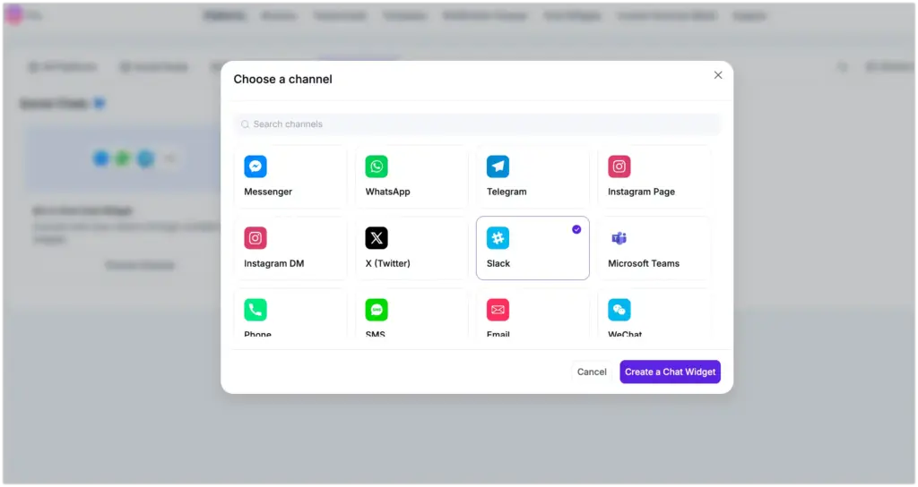Focus the Search channels field
918x487 pixels.
coord(477,124)
